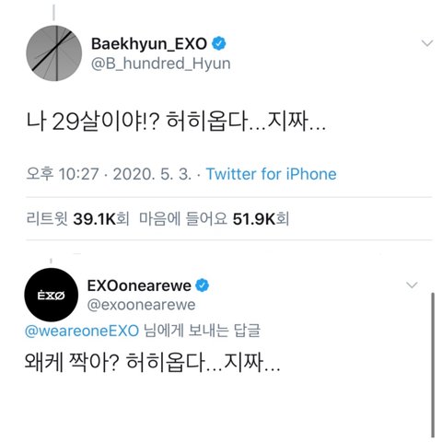Click the tweet timestamp 오후 10:27
Viewport: 442px width, 442px height.
click(63, 174)
